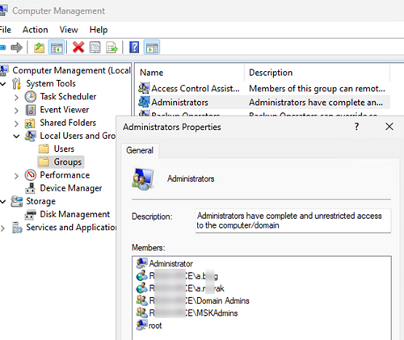The height and width of the screenshot is (340, 404).
Task: Expand the Services and Applications node
Action: click(3, 229)
